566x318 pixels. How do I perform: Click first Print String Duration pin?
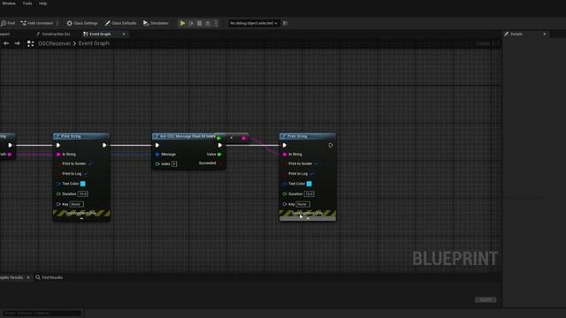coord(58,194)
